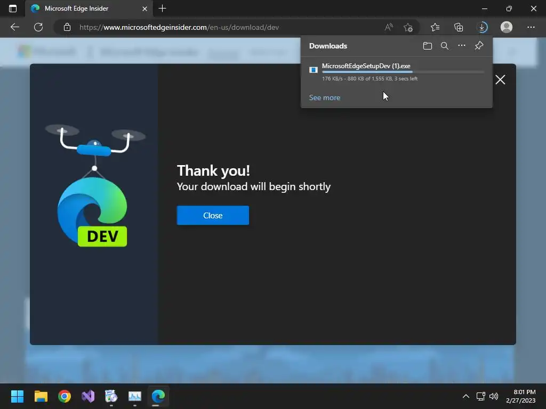Search downloads with the magnifier icon
This screenshot has width=546, height=409.
[x=445, y=46]
